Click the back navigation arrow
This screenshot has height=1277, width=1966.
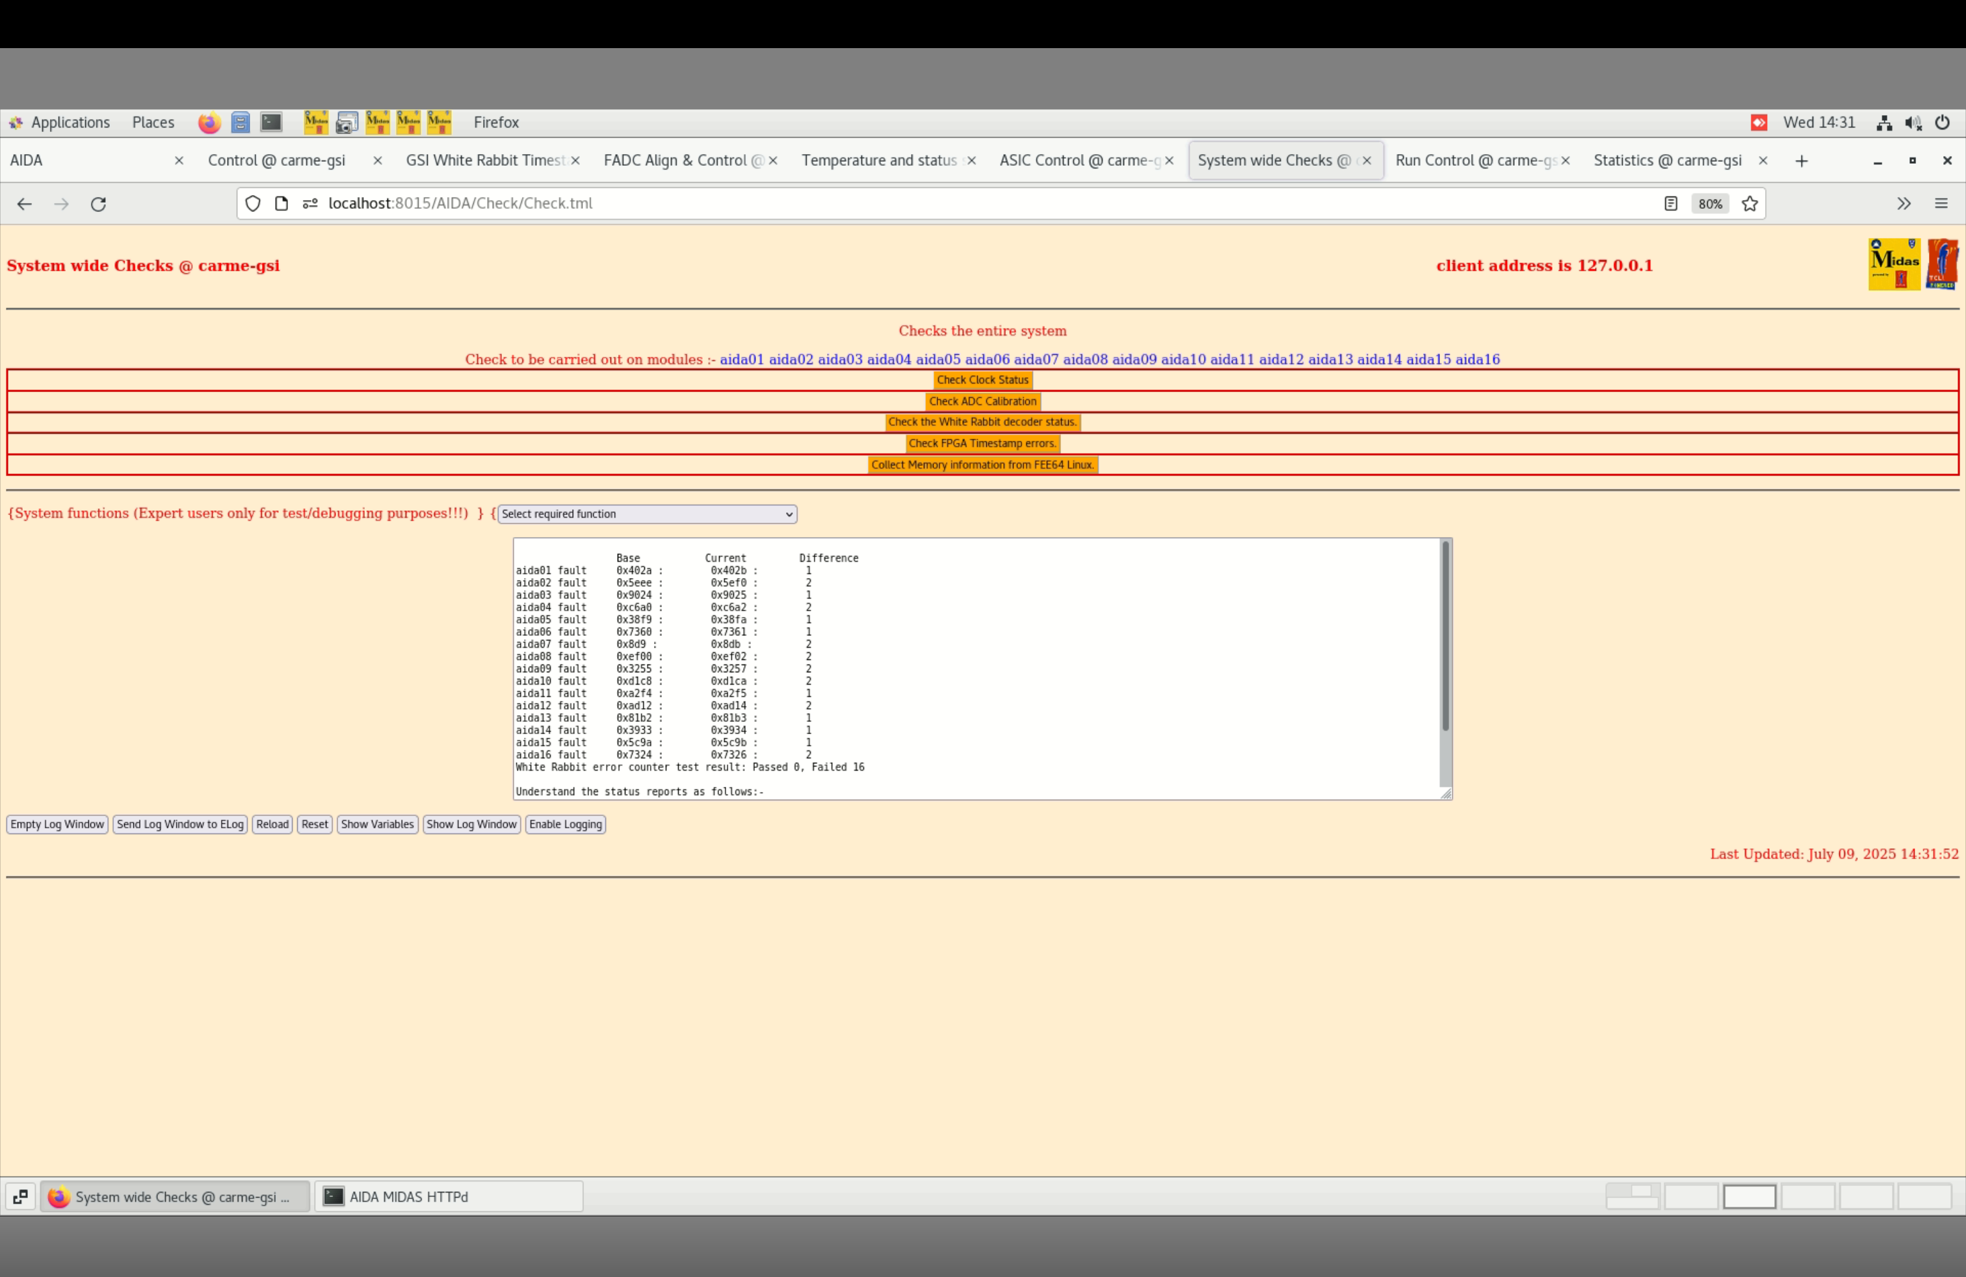click(24, 204)
